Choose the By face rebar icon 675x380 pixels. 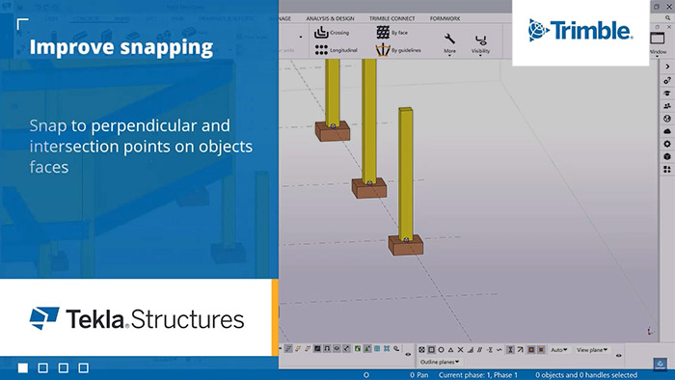tap(391, 32)
